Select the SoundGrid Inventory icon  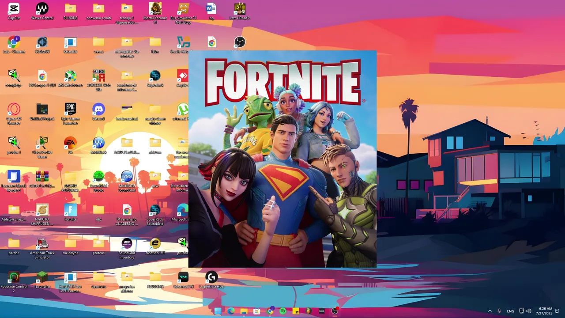tap(127, 248)
